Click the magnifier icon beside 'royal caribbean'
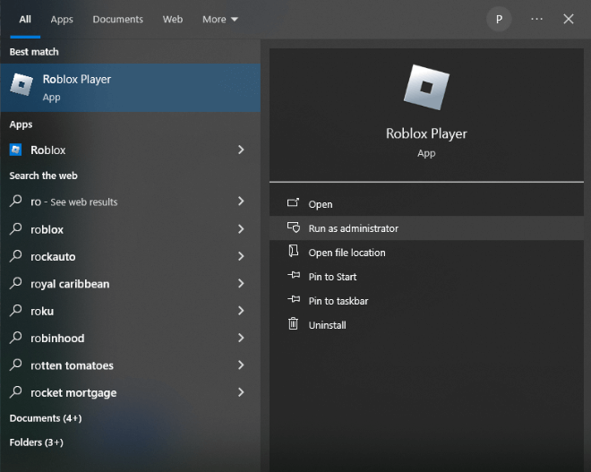The height and width of the screenshot is (472, 591). (x=15, y=283)
